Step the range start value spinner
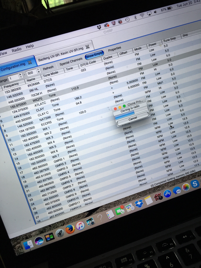This screenshot has width=201, height=268. [x=20, y=76]
